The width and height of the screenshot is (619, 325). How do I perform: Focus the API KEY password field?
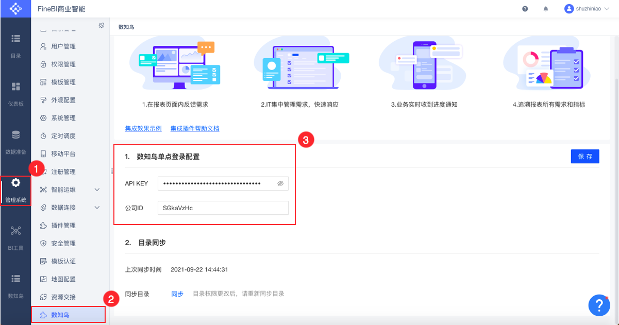pos(223,183)
